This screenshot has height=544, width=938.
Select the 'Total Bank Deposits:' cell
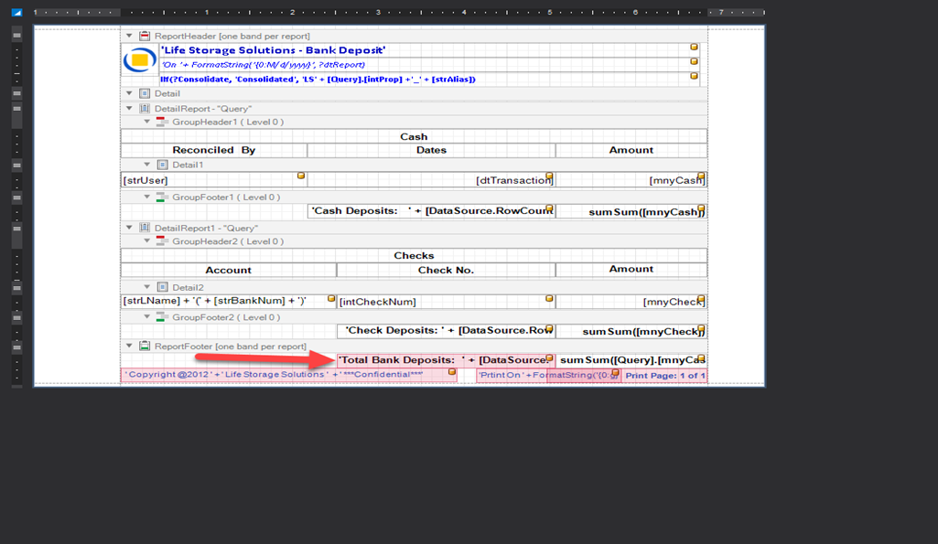tap(447, 360)
